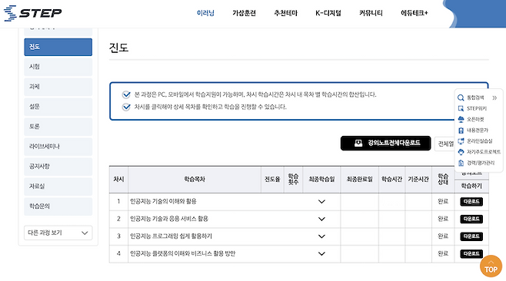Select 토론 in the left sidebar

click(x=58, y=127)
